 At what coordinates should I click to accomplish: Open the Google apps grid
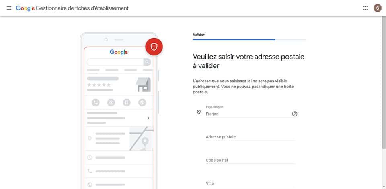tap(365, 8)
